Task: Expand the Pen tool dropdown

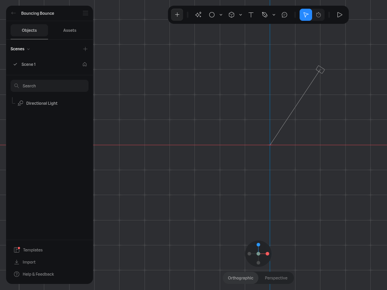Action: click(x=274, y=15)
